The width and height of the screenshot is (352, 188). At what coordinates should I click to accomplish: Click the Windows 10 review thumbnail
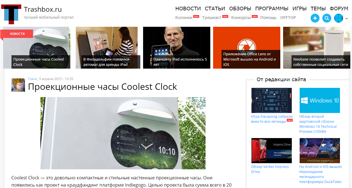point(320,100)
